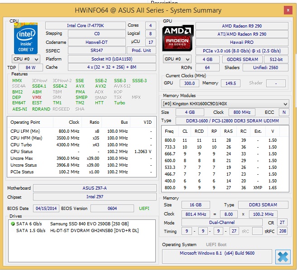
Task: Click the Hawaii PRO codename field
Action: click(242, 42)
